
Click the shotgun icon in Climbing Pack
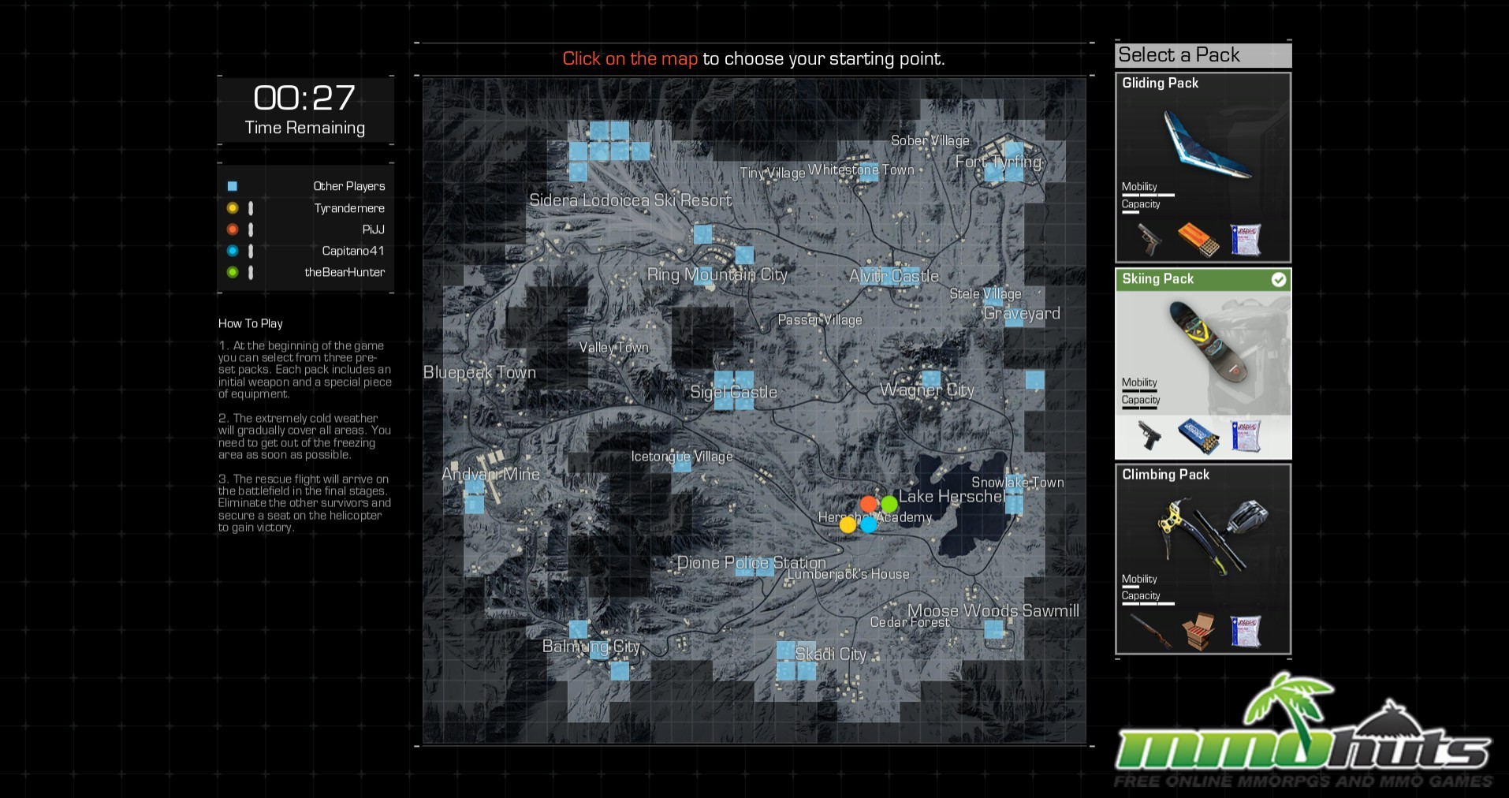pyautogui.click(x=1149, y=631)
